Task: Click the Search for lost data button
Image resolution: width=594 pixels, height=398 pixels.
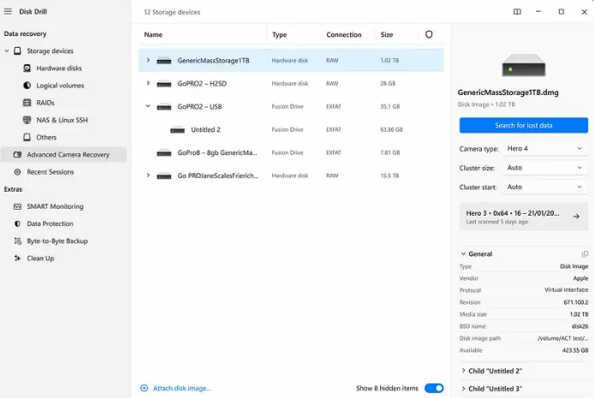Action: 523,125
